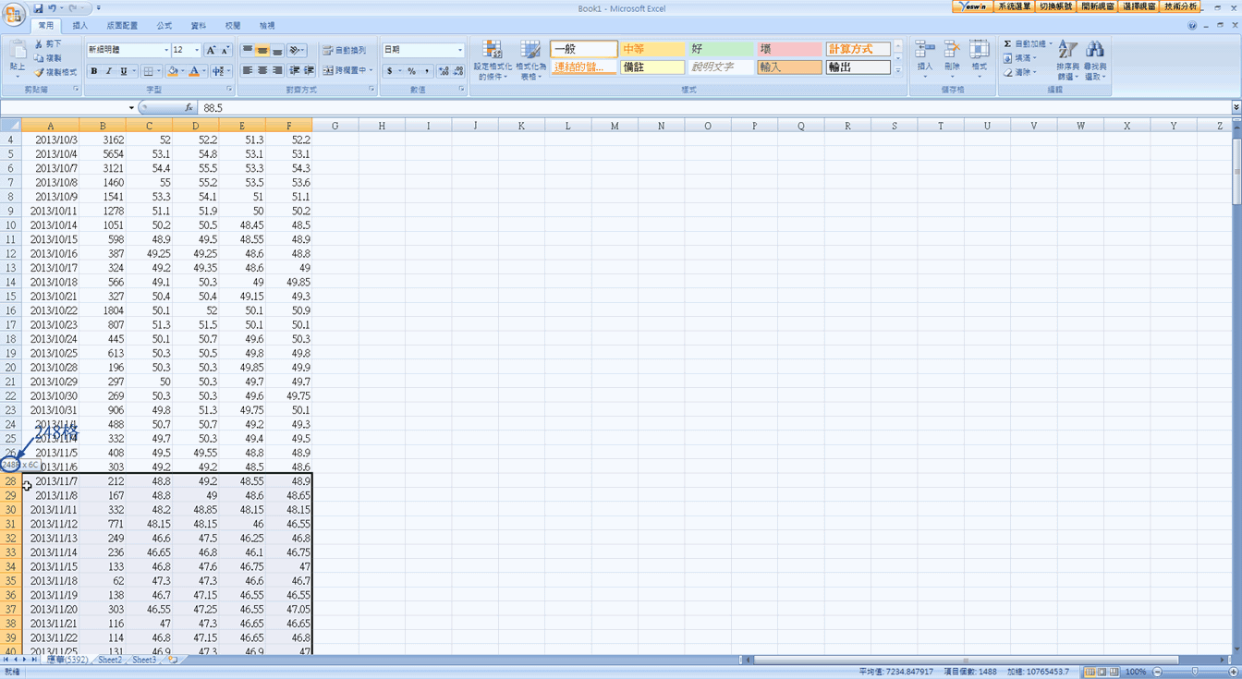Image resolution: width=1242 pixels, height=679 pixels.
Task: Align text right
Action: click(x=277, y=70)
